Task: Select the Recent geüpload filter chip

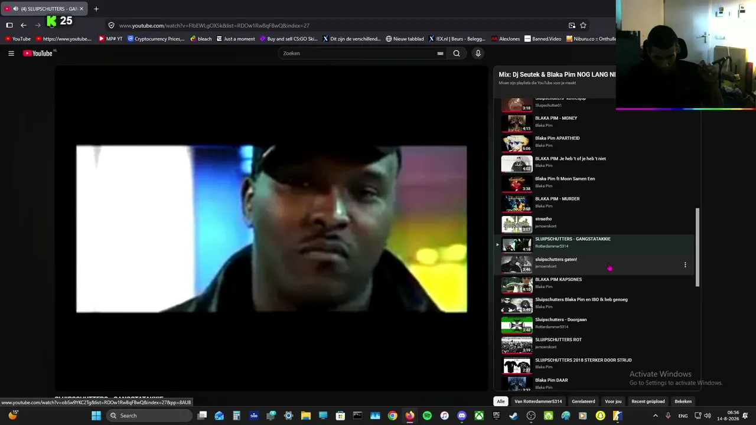Action: [x=648, y=401]
